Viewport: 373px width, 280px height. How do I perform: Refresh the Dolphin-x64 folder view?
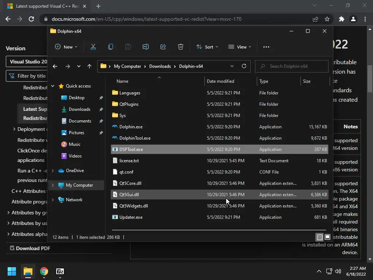click(244, 66)
